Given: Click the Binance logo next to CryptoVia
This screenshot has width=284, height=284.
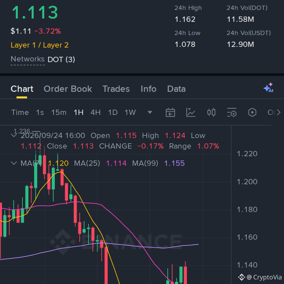Looking at the screenshot, I should (x=241, y=277).
